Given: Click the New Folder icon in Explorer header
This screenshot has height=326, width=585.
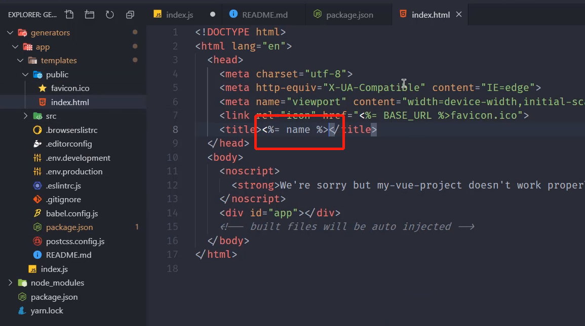Looking at the screenshot, I should [x=90, y=15].
